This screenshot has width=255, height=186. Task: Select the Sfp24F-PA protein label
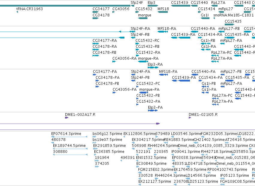(141, 72)
